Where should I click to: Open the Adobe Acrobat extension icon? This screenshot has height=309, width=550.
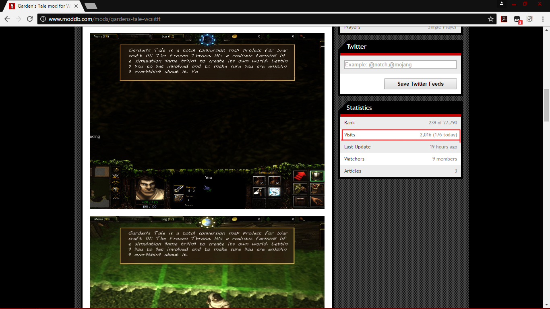point(504,19)
